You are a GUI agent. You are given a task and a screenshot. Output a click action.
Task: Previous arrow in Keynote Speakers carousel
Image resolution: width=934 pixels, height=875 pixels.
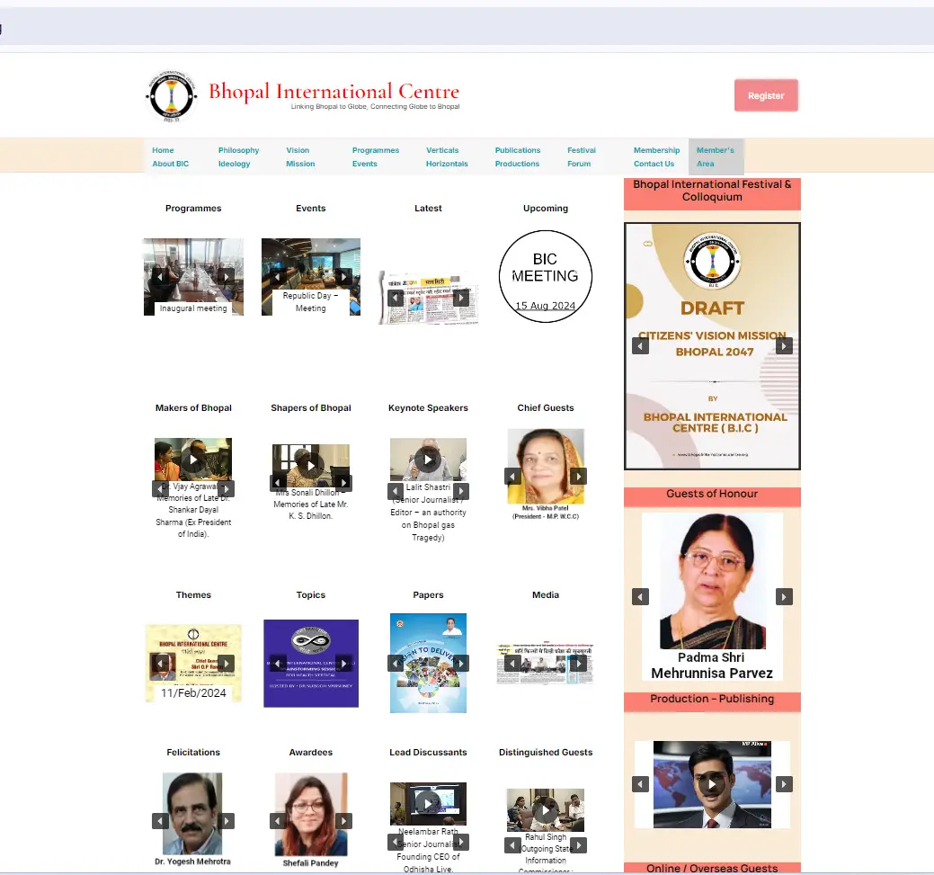pos(396,491)
